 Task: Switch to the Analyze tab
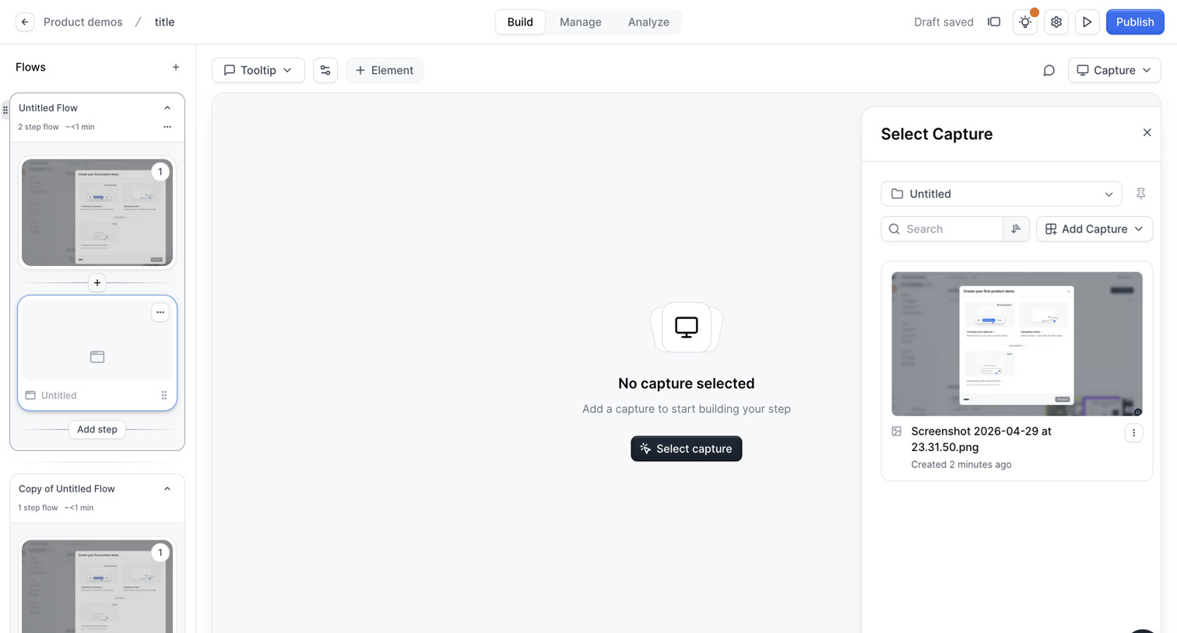coord(648,22)
